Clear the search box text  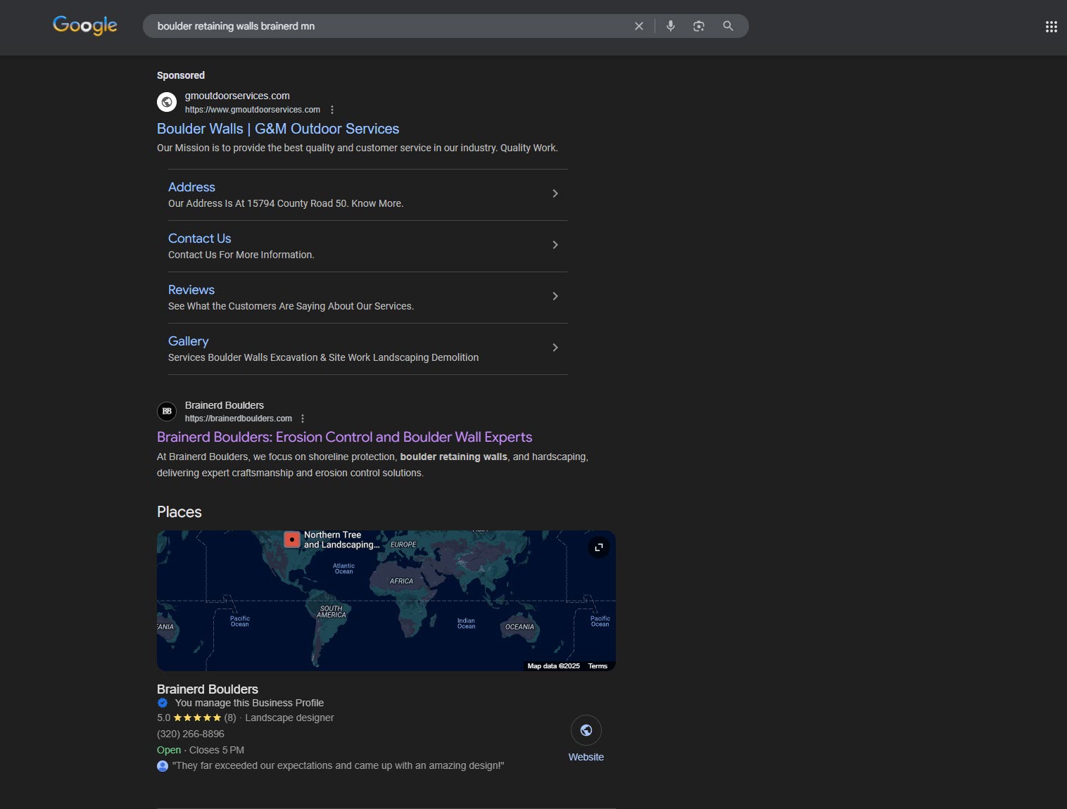[639, 26]
